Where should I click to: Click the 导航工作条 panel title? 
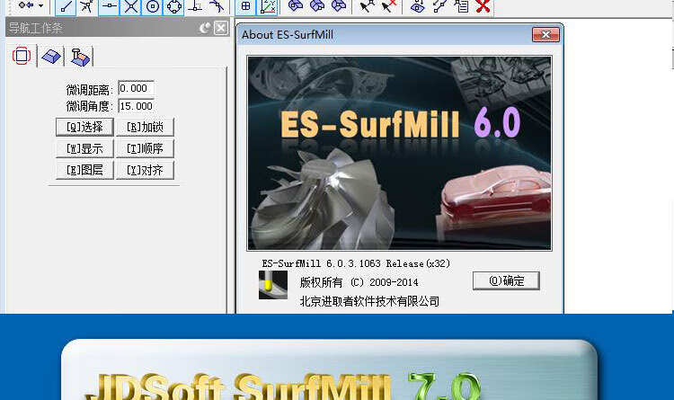[x=35, y=29]
